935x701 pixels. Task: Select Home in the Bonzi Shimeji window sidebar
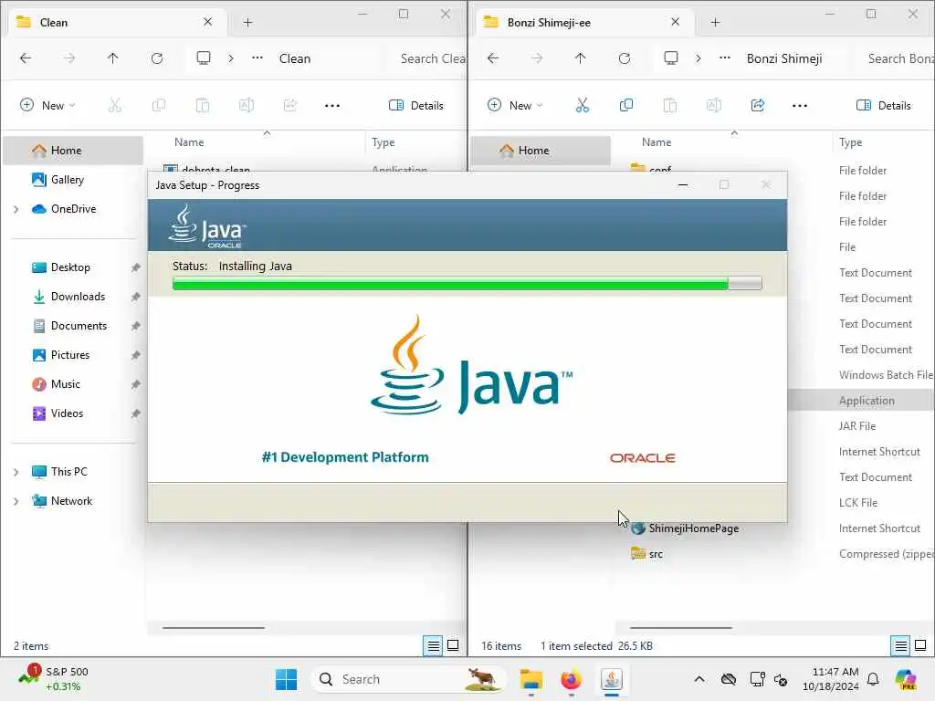point(541,151)
